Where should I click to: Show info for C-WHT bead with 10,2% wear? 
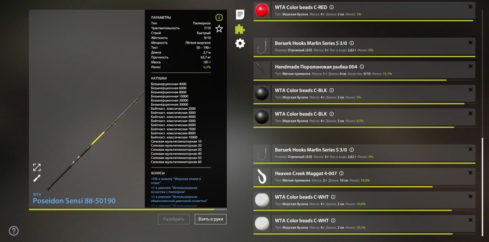click(333, 220)
